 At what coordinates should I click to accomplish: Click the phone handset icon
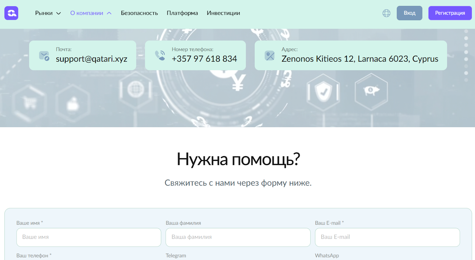[x=160, y=55]
